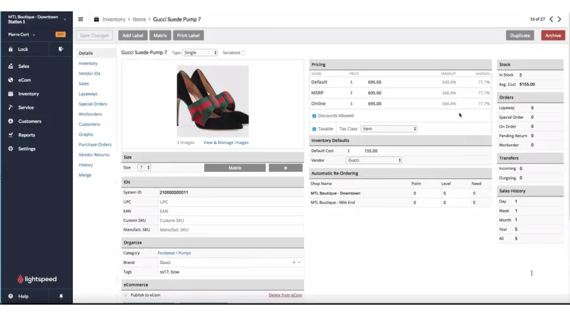Image resolution: width=570 pixels, height=316 pixels.
Task: Select the History tab
Action: [85, 165]
